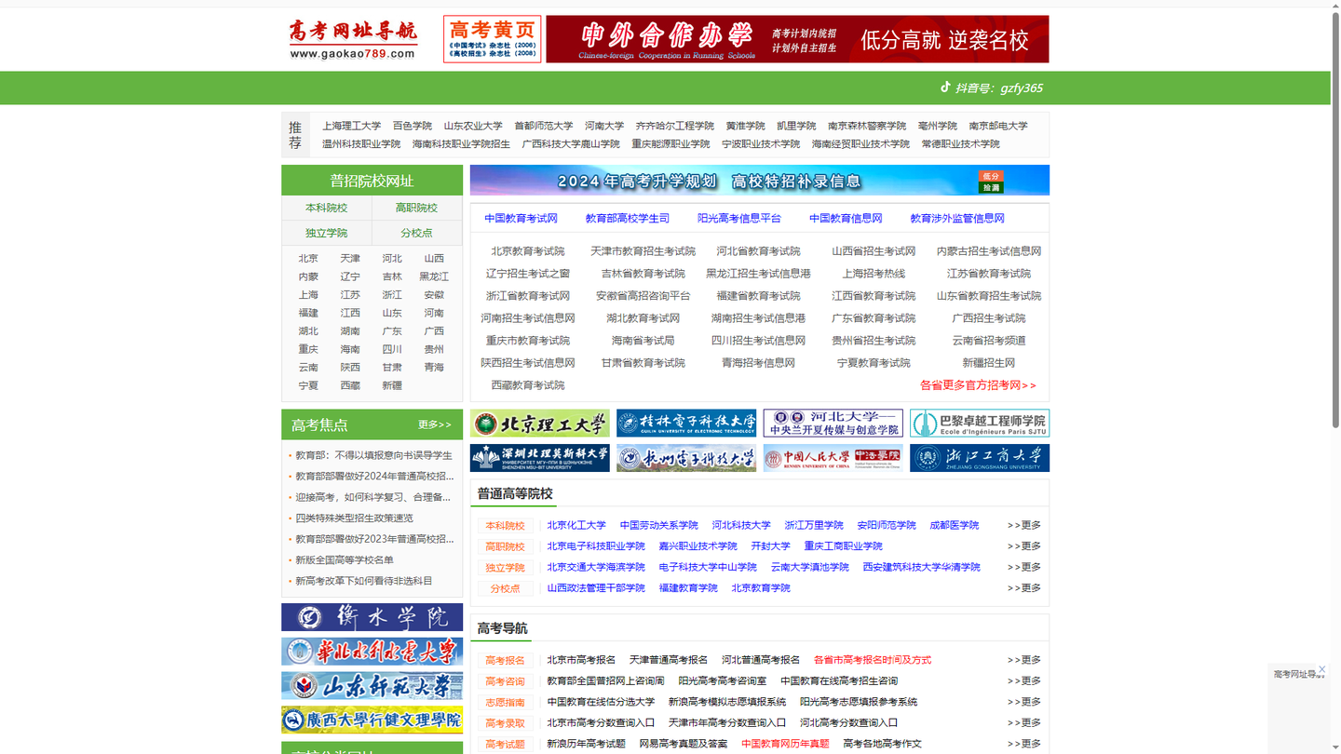Viewport: 1341px width, 754px height.
Task: Click the 志愿指南 category label
Action: (x=505, y=702)
